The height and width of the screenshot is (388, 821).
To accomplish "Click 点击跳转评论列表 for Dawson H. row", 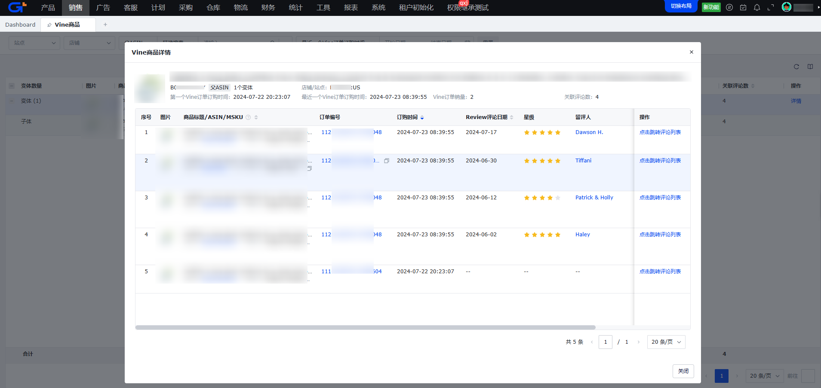I will (x=660, y=132).
